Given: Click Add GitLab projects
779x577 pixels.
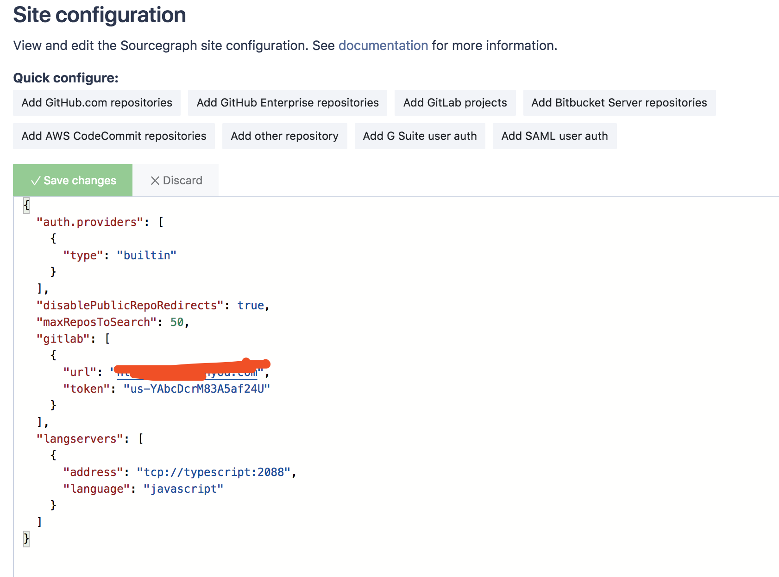Looking at the screenshot, I should pos(455,103).
